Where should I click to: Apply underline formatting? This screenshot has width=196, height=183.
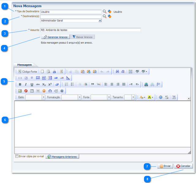click(32, 84)
